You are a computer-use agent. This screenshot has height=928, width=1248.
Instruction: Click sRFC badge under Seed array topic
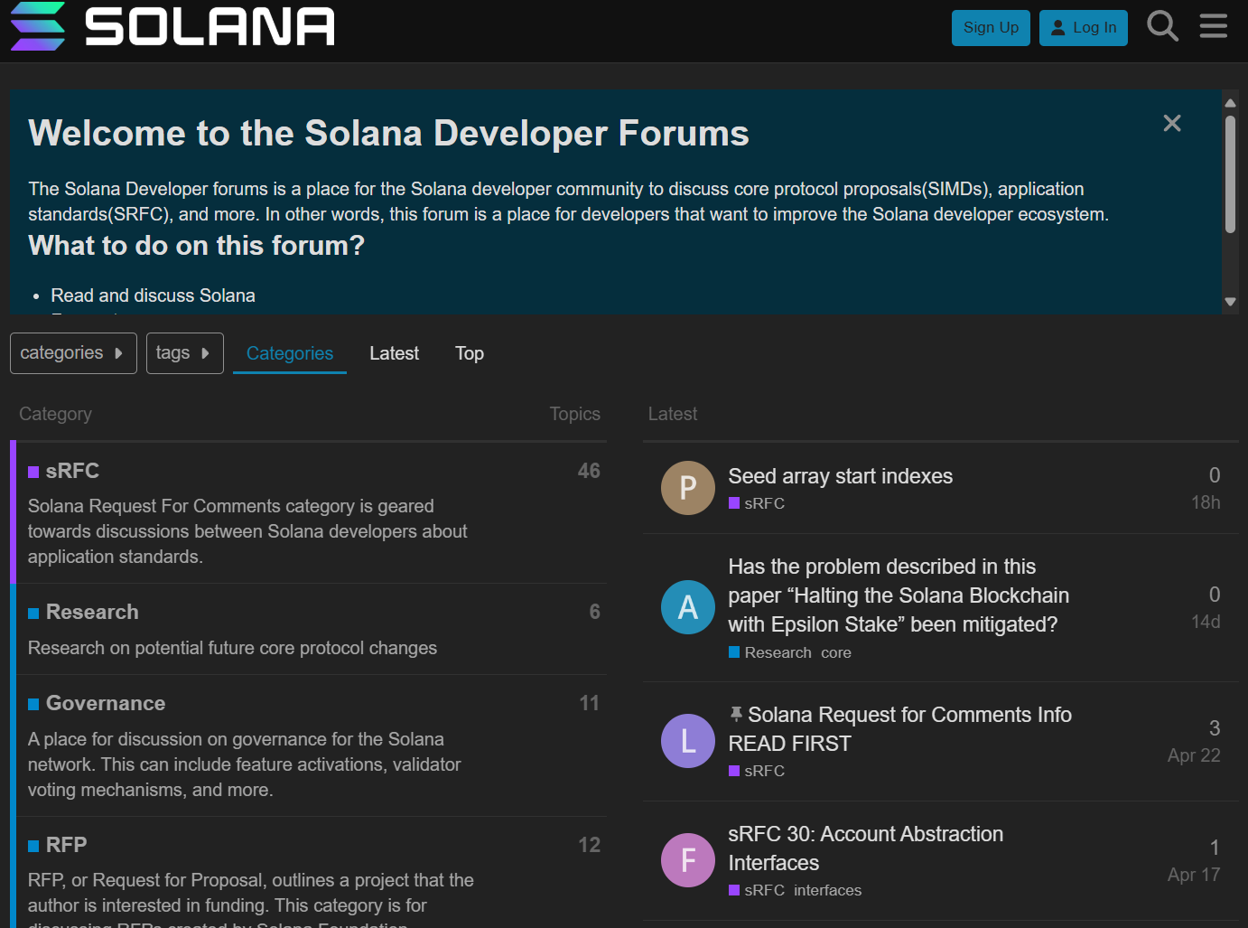tap(757, 503)
